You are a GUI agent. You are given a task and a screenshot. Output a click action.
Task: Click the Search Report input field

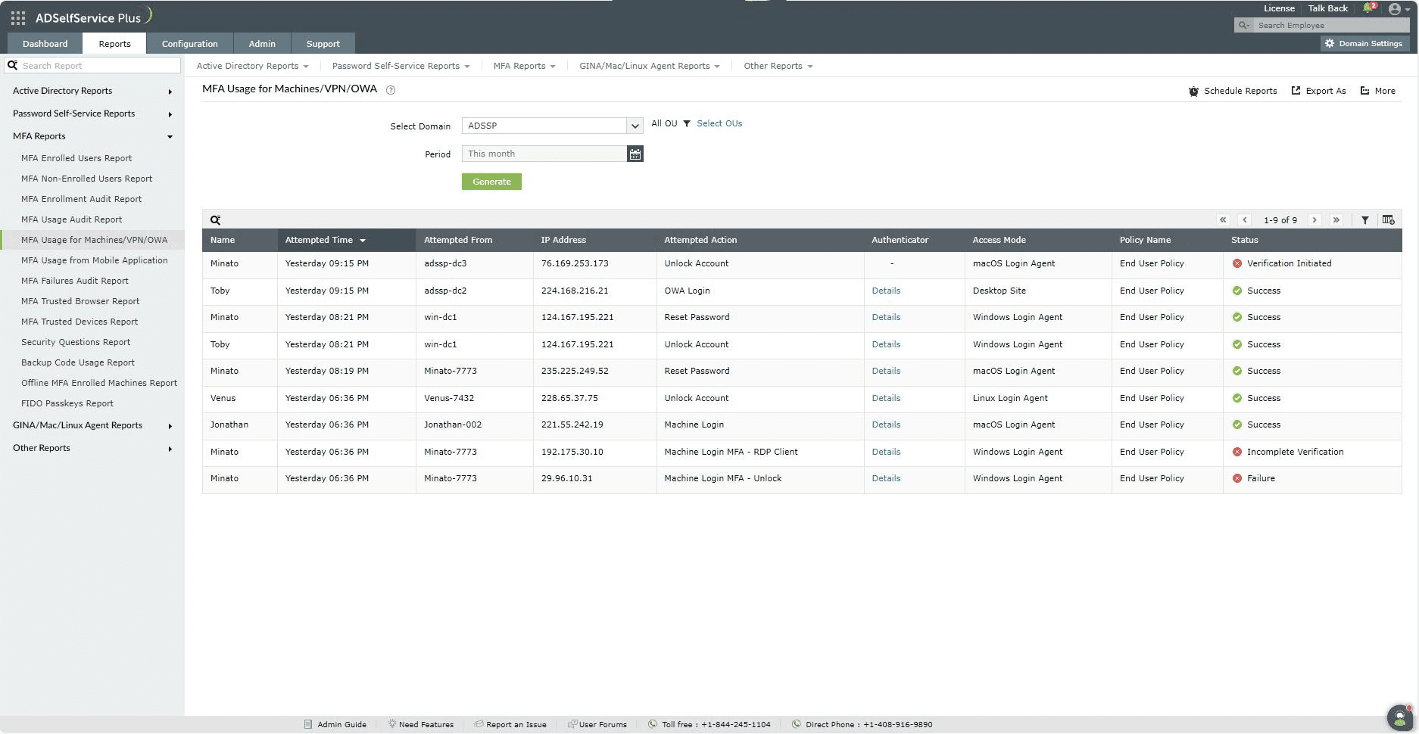pyautogui.click(x=98, y=66)
